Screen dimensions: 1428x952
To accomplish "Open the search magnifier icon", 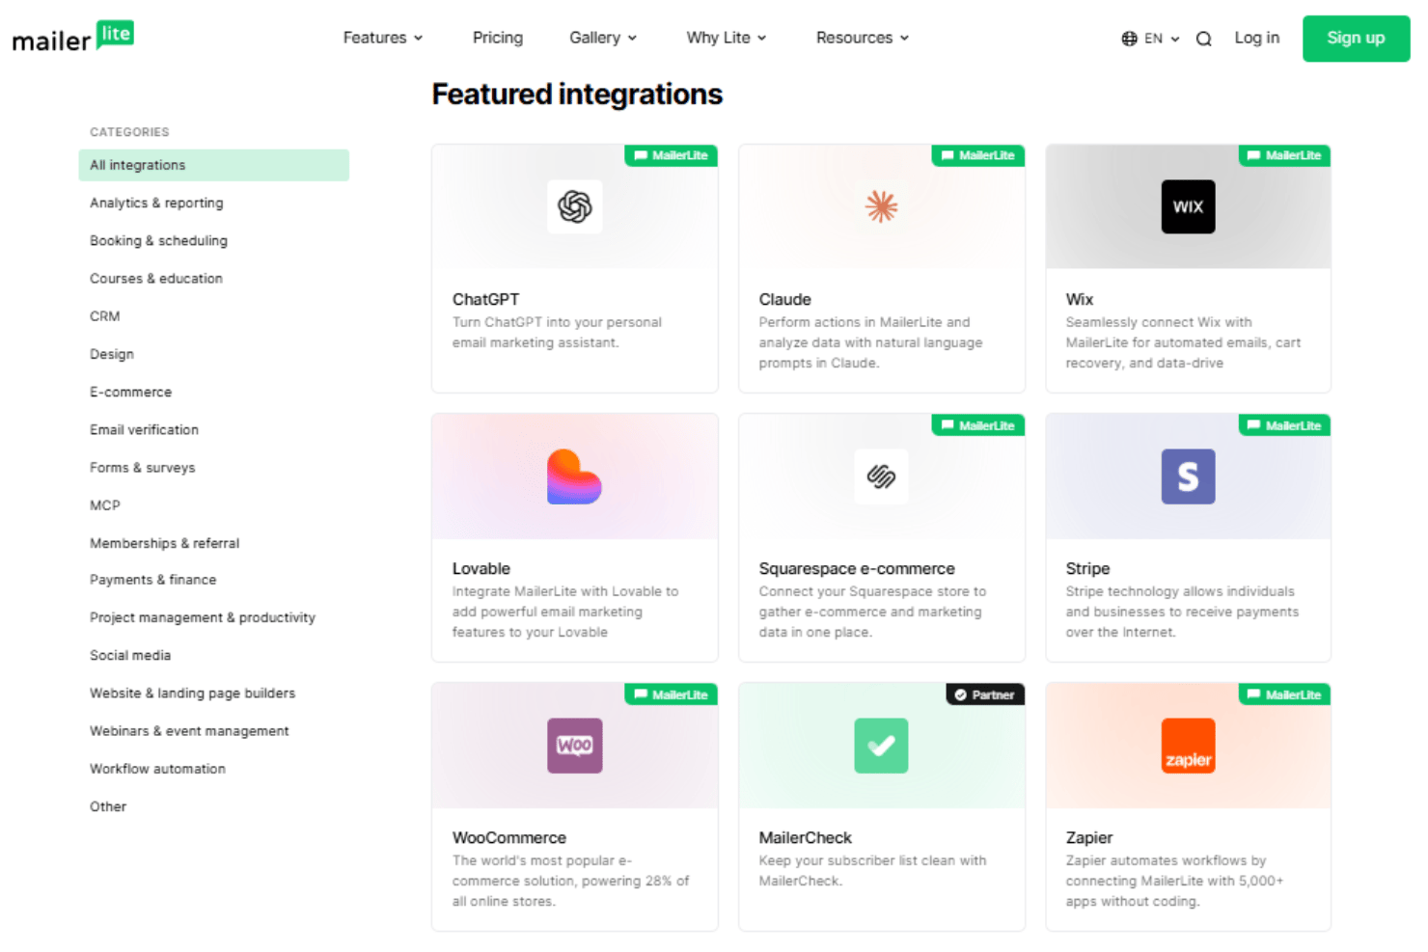I will tap(1203, 39).
